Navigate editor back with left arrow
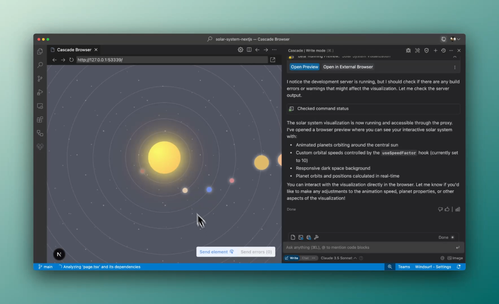Image resolution: width=499 pixels, height=304 pixels. [x=257, y=50]
